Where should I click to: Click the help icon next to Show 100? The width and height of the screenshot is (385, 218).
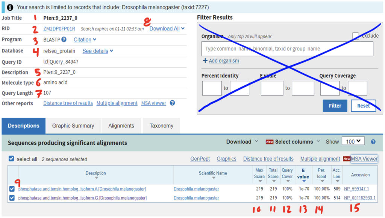[x=373, y=142]
